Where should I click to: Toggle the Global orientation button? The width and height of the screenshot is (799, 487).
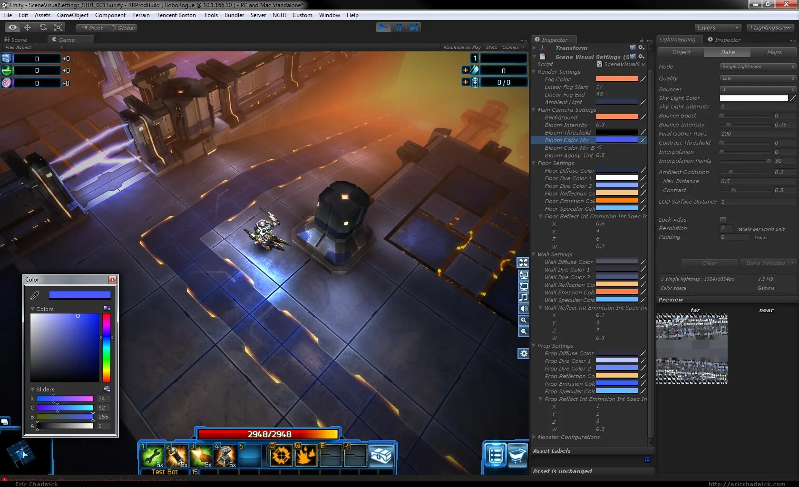tap(123, 28)
